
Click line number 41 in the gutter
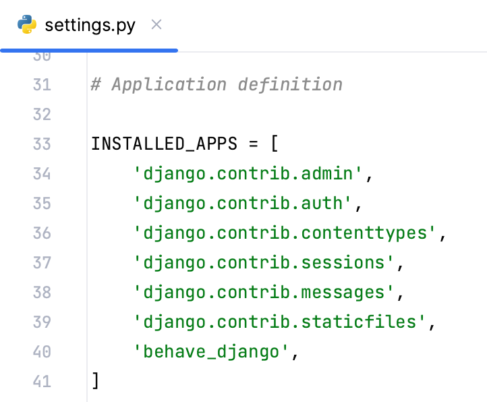point(42,382)
